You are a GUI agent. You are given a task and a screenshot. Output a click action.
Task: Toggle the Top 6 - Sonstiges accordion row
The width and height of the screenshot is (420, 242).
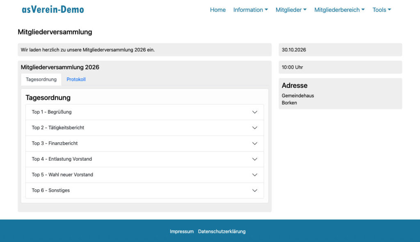51,190
